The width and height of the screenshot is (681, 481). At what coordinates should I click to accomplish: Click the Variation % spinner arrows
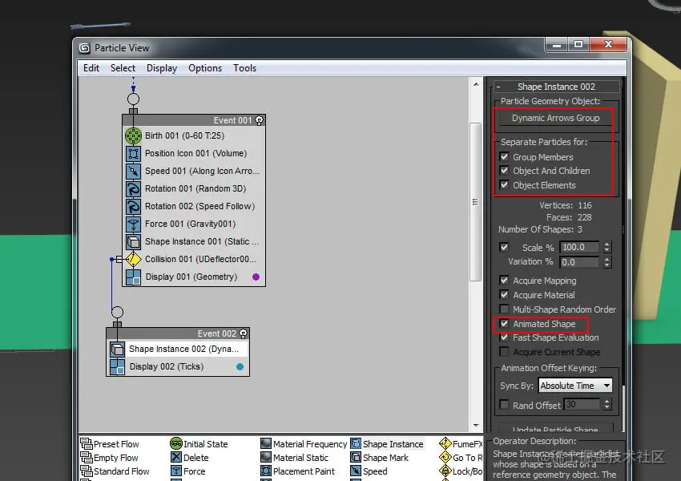(x=606, y=262)
